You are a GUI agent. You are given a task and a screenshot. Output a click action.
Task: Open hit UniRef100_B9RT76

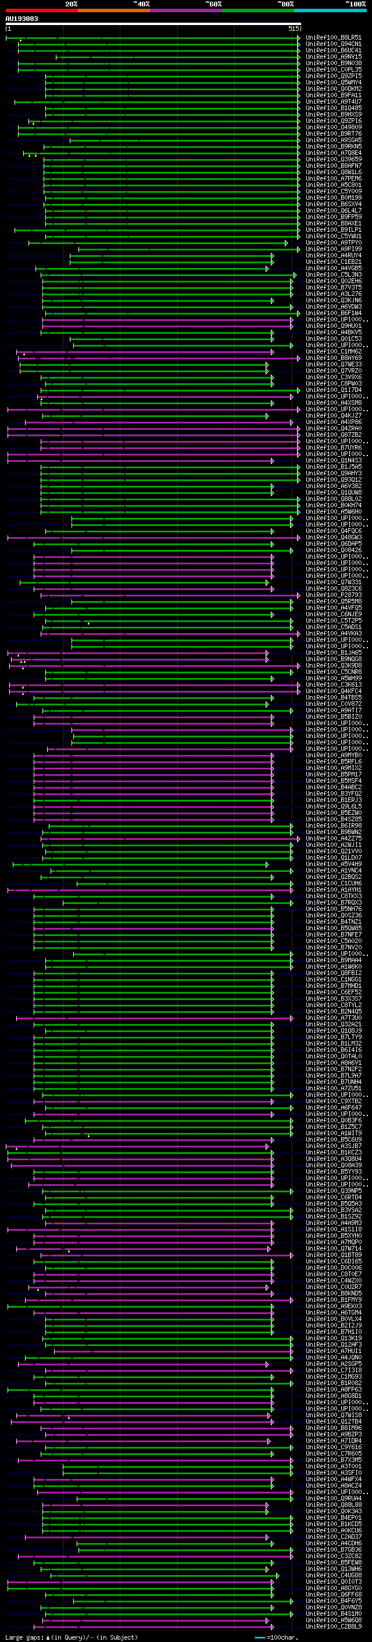[x=334, y=134]
